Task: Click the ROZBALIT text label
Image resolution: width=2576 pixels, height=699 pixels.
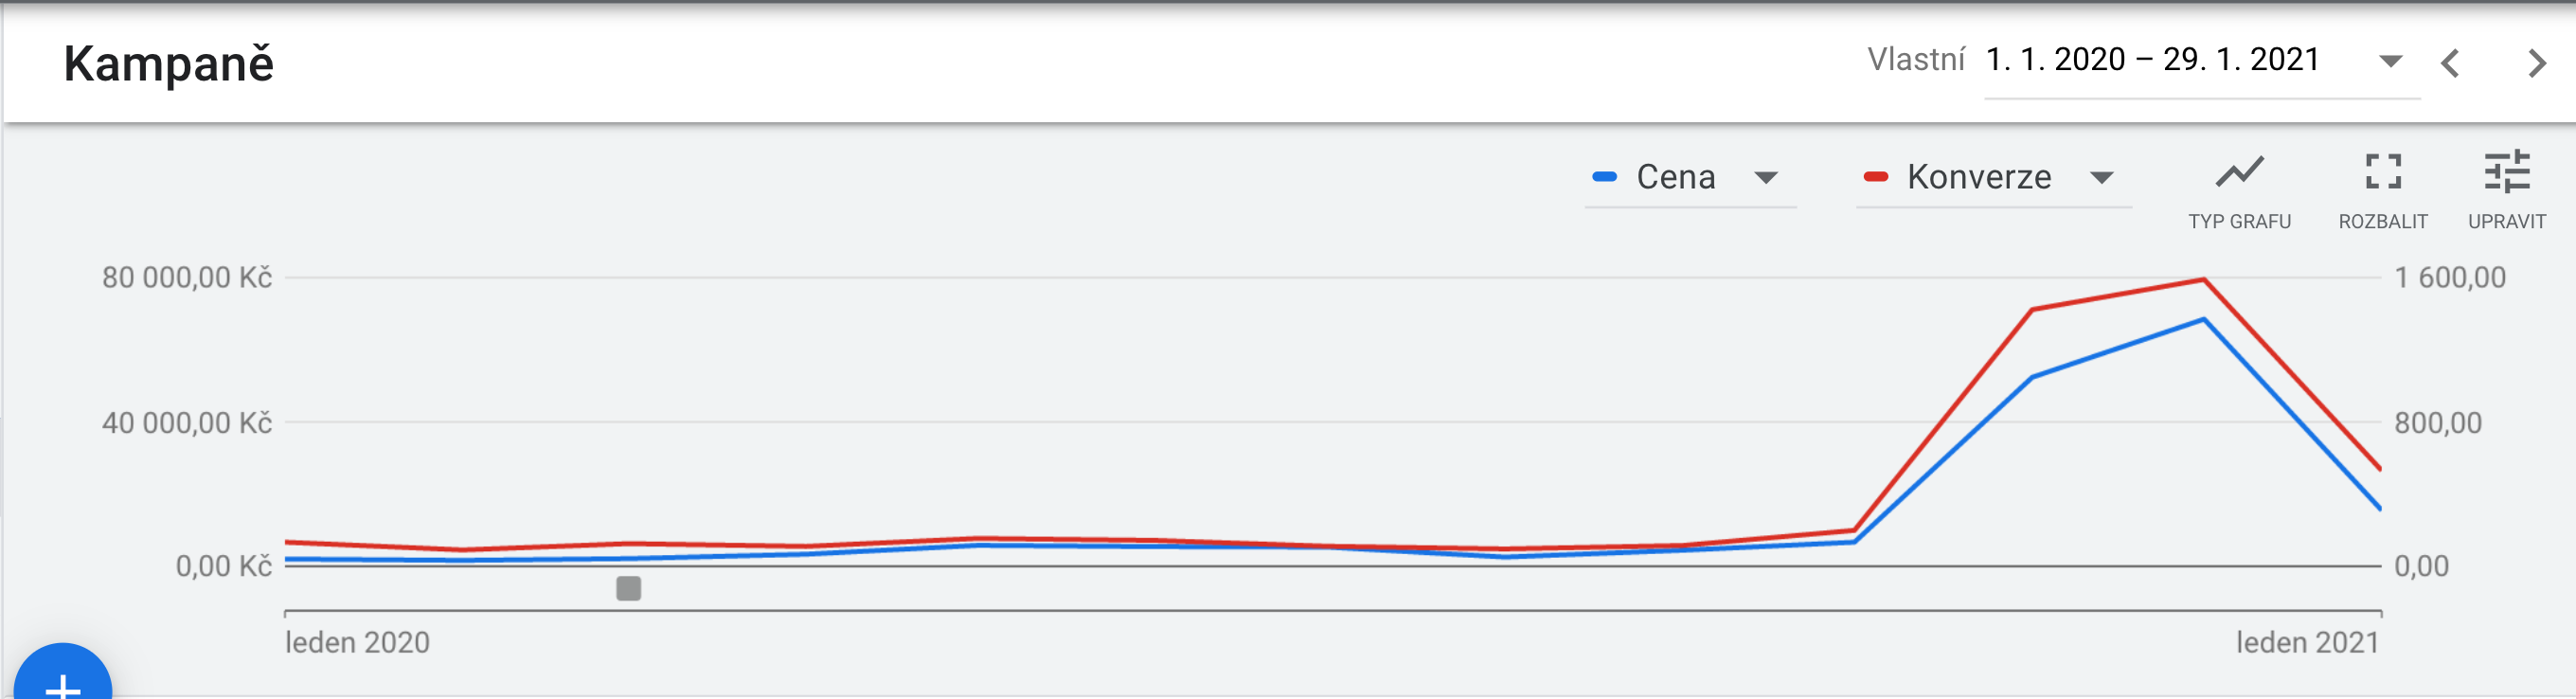Action: pyautogui.click(x=2383, y=222)
